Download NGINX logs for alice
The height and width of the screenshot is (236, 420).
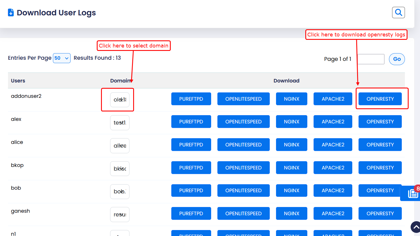point(291,145)
